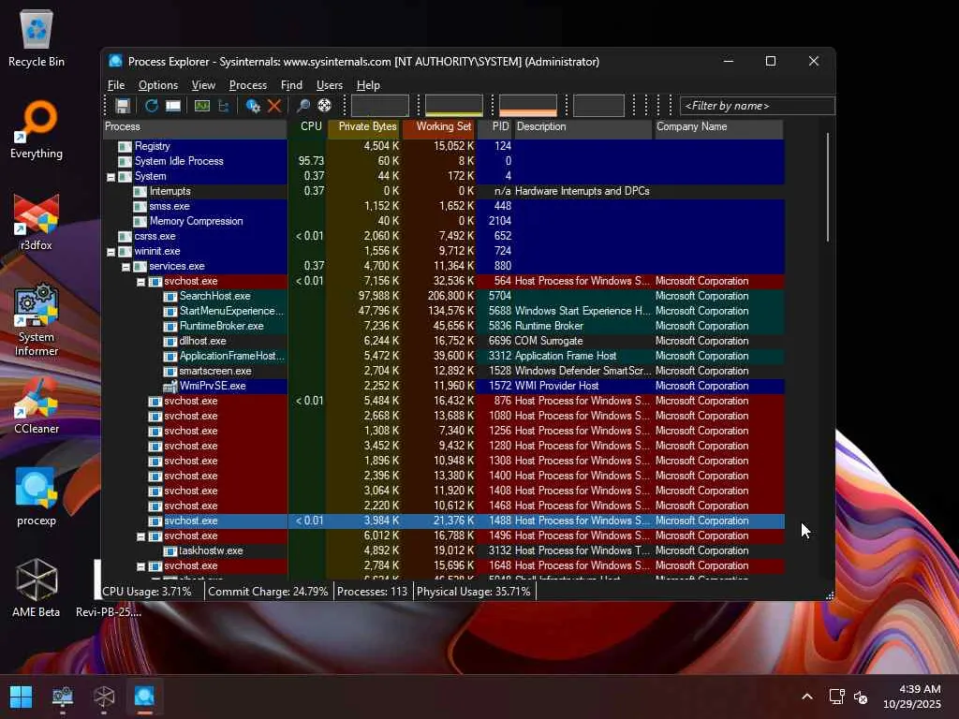Click the CPU usage mini graph
Image resolution: width=959 pixels, height=719 pixels.
tap(380, 106)
